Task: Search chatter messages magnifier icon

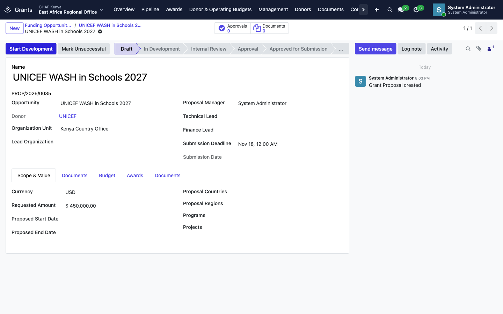Action: point(468,49)
